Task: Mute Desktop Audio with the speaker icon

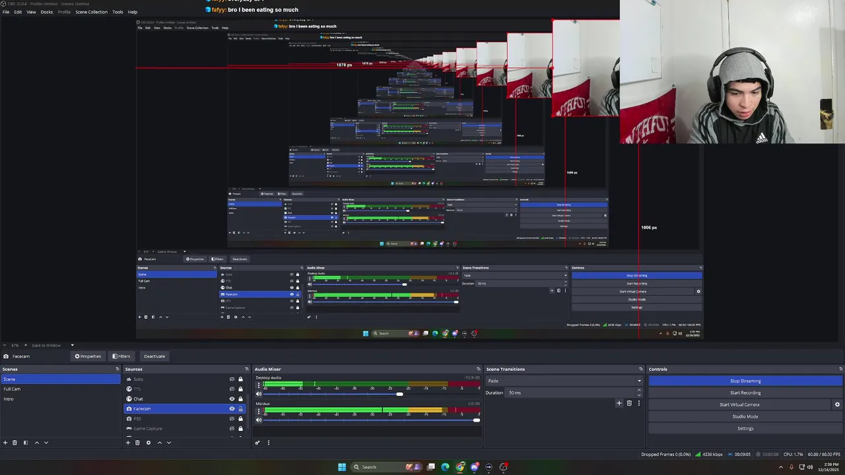Action: tap(259, 394)
